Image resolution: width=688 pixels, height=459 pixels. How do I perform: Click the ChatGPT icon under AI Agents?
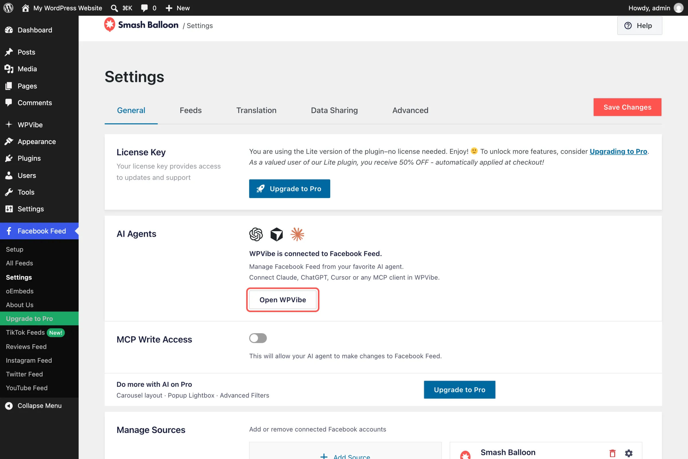click(x=256, y=234)
